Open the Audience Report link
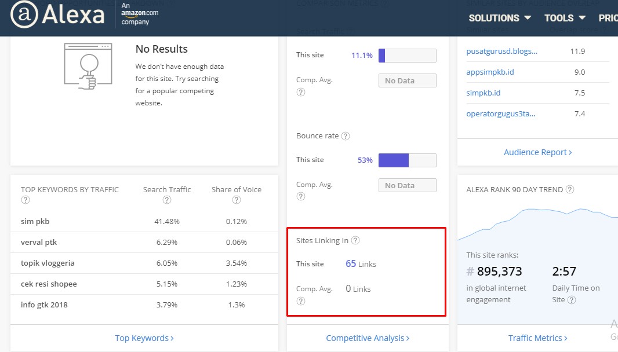The width and height of the screenshot is (618, 352). 538,152
